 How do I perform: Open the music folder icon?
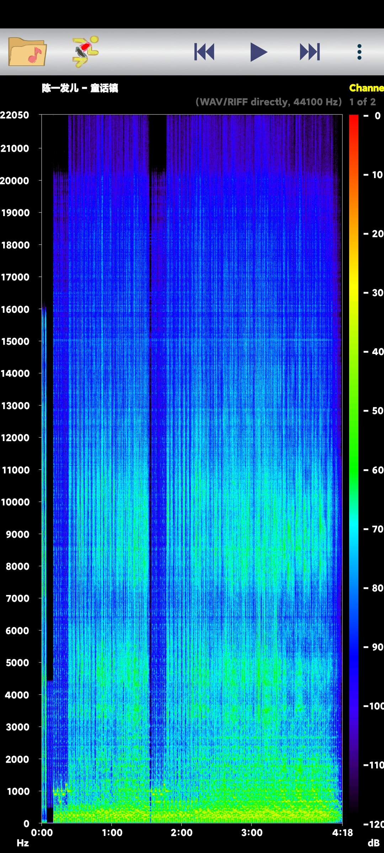tap(27, 52)
